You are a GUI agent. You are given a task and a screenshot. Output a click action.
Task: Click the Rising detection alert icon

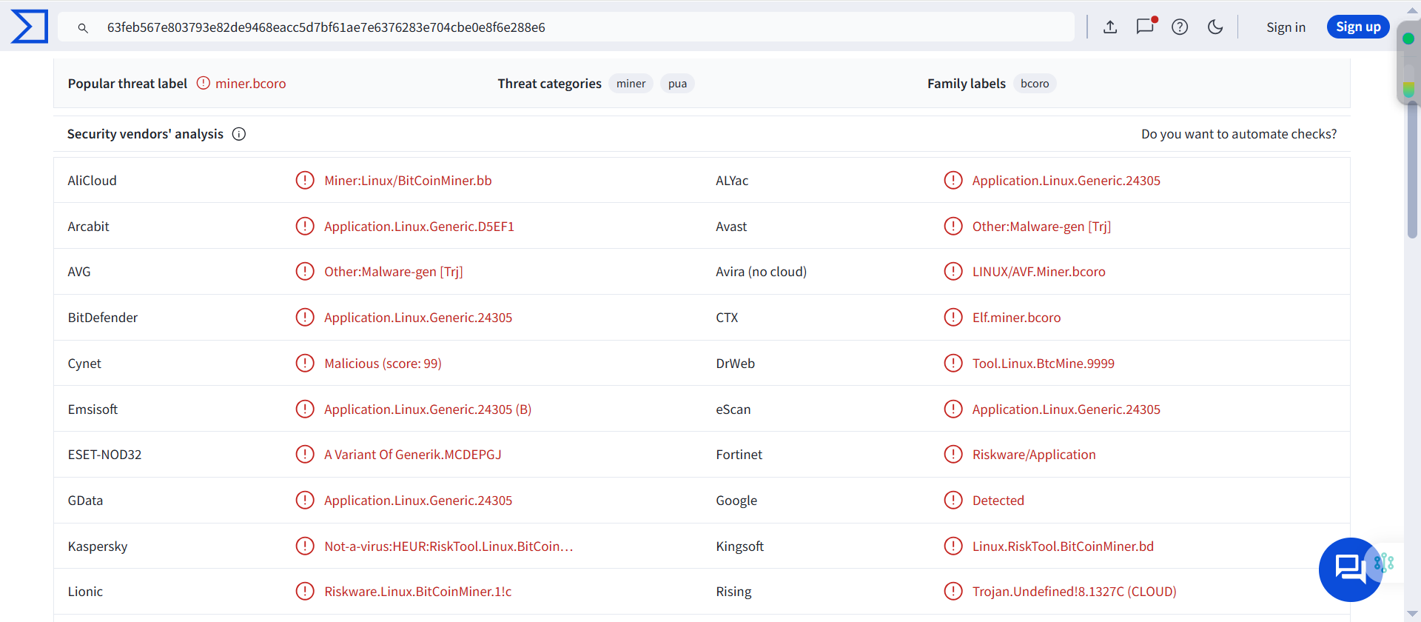[953, 591]
